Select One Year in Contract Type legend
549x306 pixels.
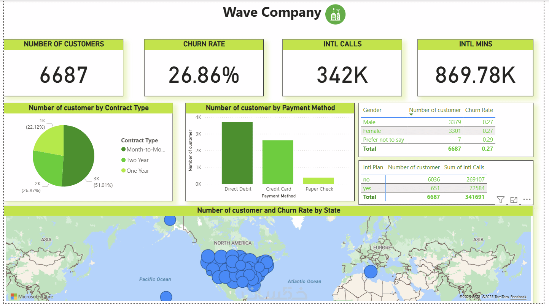tap(135, 171)
